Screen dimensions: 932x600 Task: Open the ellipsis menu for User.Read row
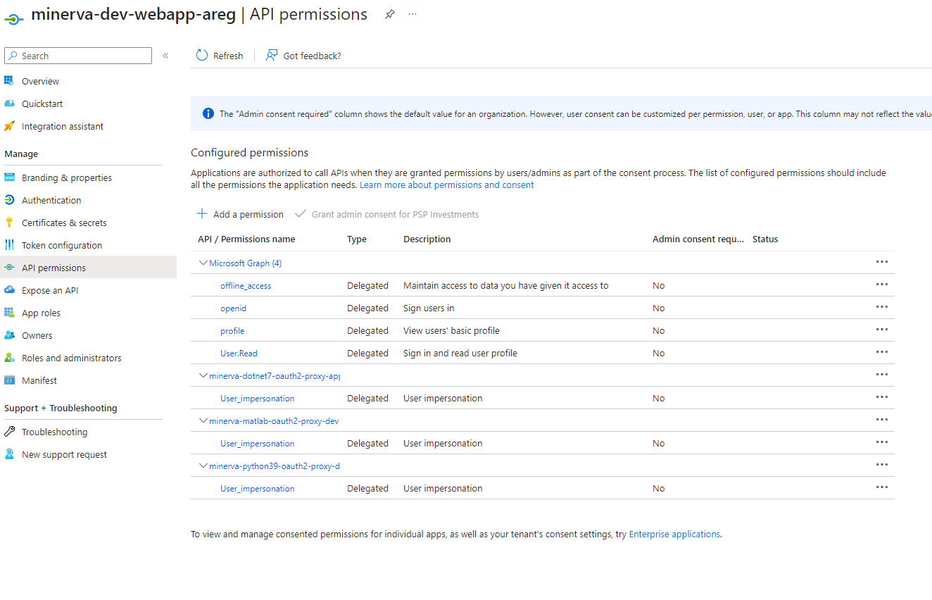[882, 352]
